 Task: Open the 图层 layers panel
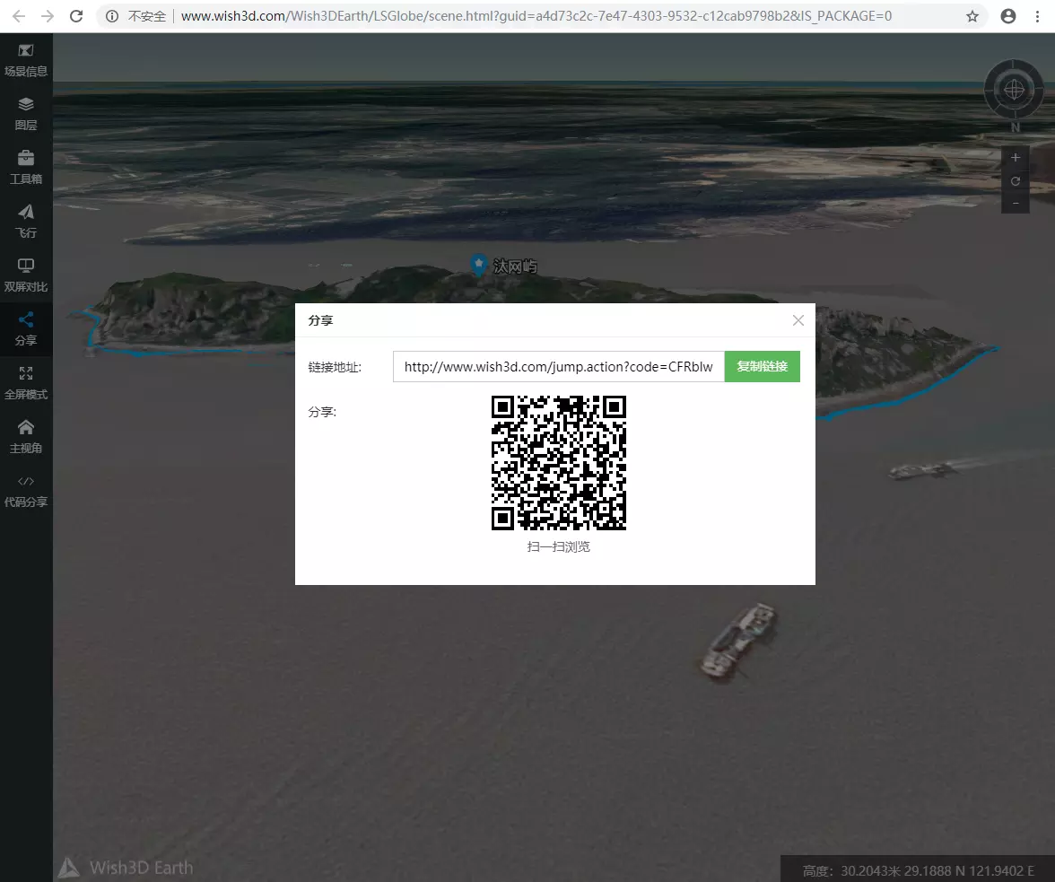pyautogui.click(x=25, y=114)
